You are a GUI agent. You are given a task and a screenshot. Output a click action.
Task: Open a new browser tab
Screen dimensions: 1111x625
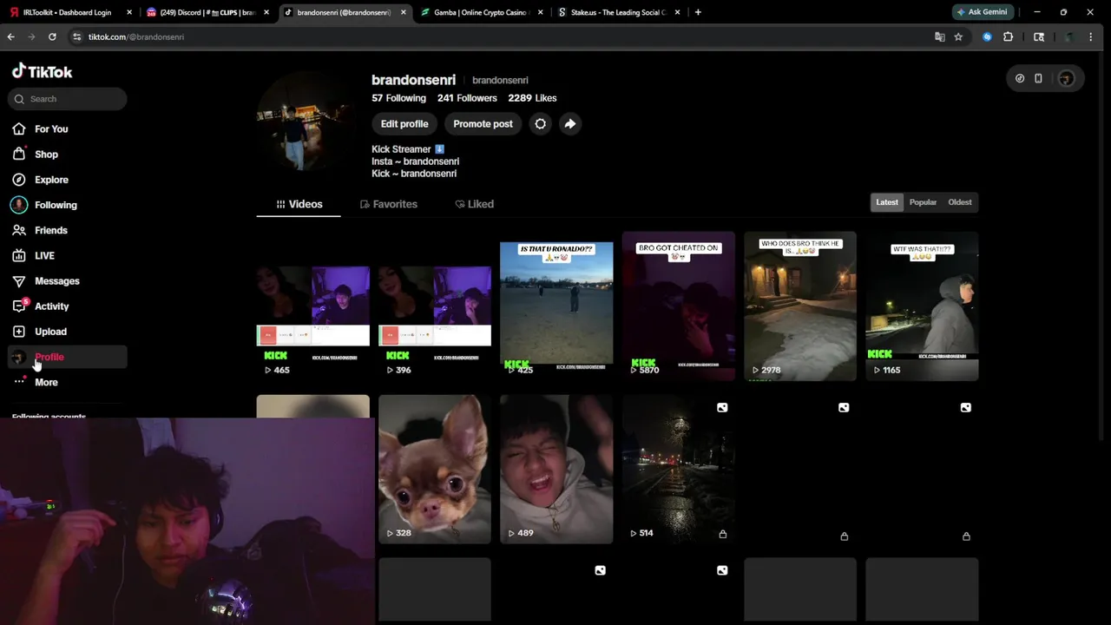[698, 12]
